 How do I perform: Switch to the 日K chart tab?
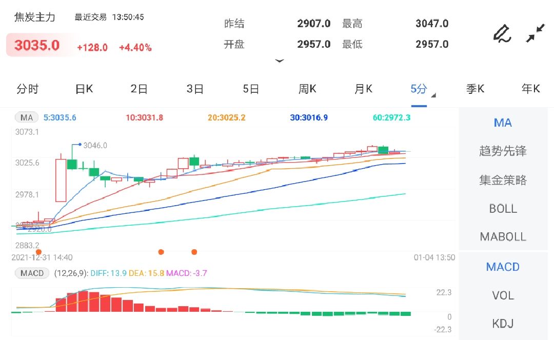pyautogui.click(x=84, y=89)
